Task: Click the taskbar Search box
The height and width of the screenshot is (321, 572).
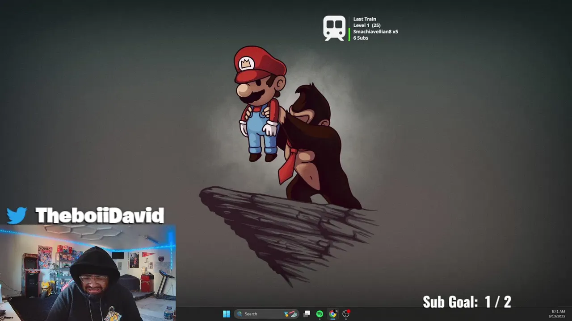Action: pos(267,314)
